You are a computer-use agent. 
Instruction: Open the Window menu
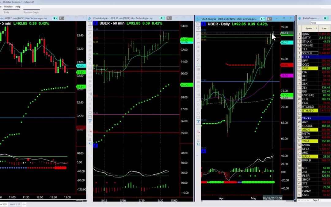pyautogui.click(x=9, y=7)
